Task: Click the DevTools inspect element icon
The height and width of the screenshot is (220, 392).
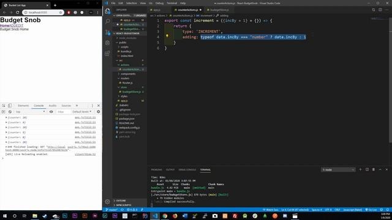Action: tap(4, 106)
